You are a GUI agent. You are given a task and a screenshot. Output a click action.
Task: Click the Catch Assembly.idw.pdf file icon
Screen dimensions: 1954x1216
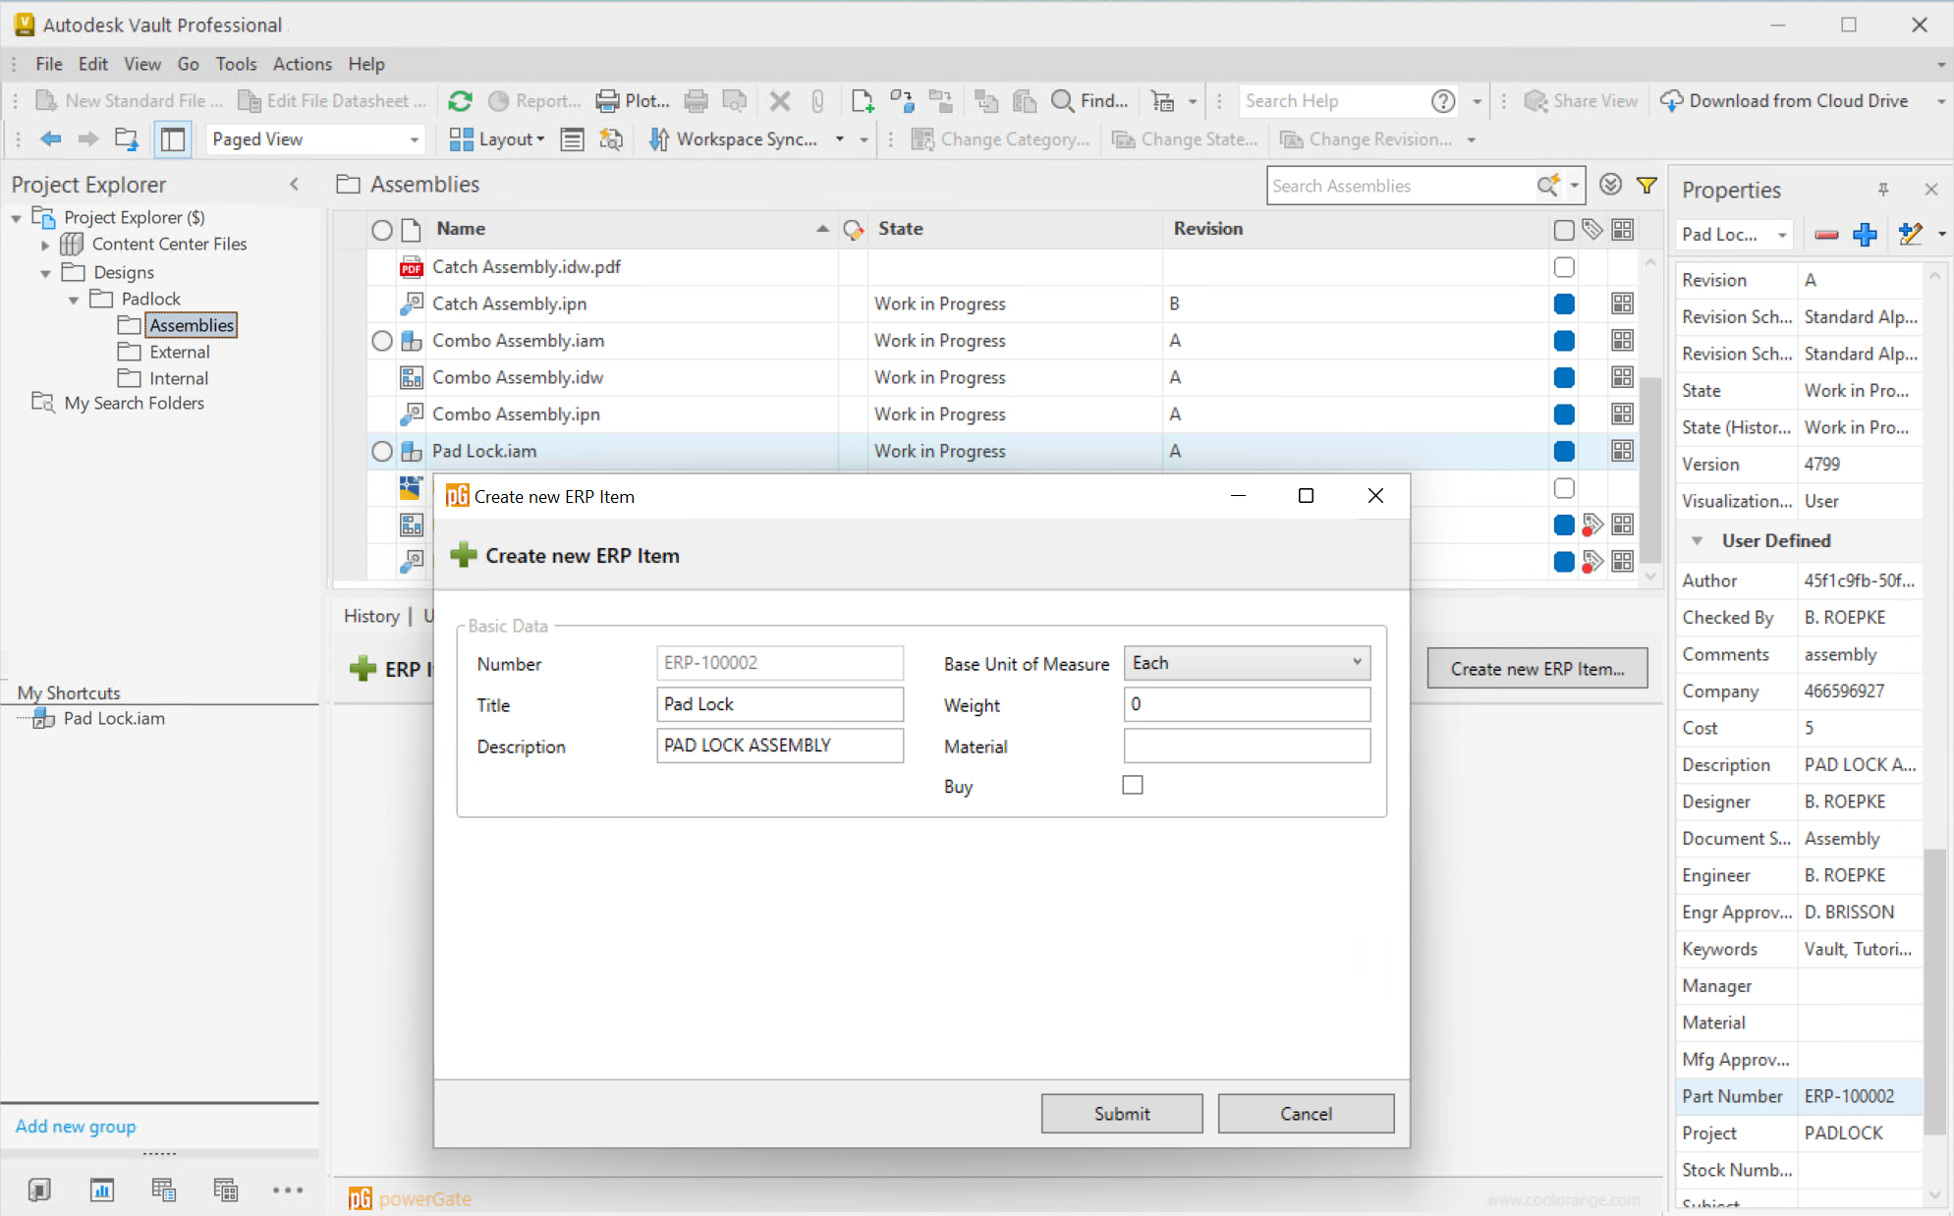click(412, 267)
